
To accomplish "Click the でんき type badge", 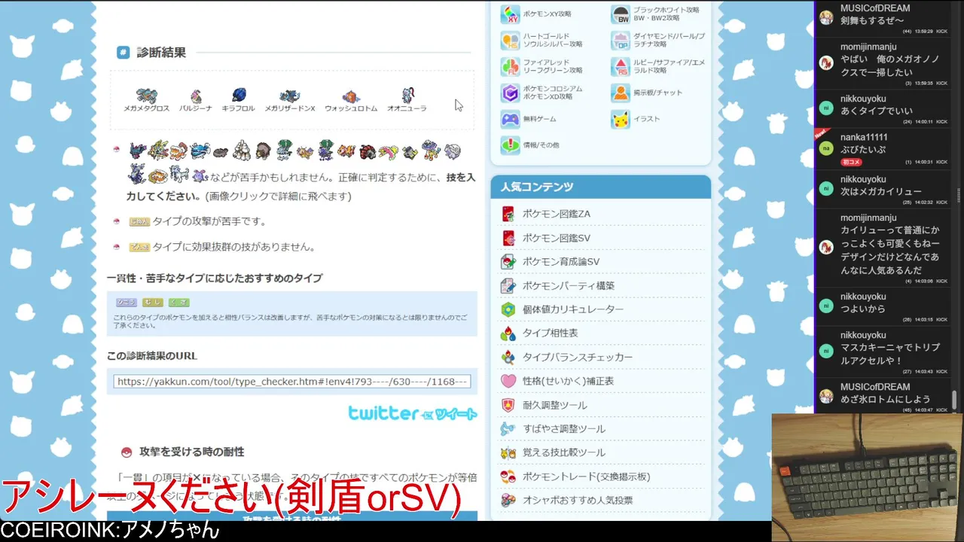I will [x=139, y=247].
